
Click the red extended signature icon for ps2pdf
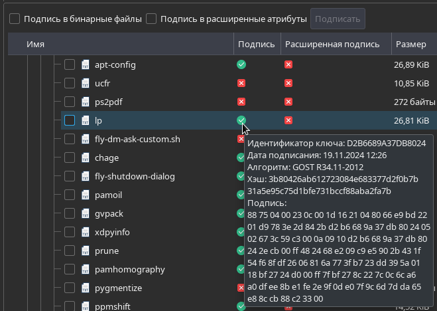(288, 102)
